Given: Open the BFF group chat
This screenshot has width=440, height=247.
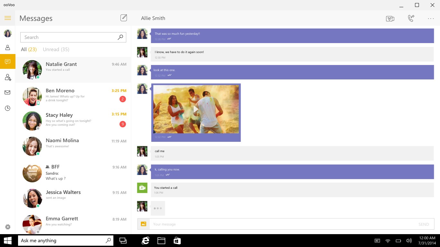Looking at the screenshot, I should 73,173.
